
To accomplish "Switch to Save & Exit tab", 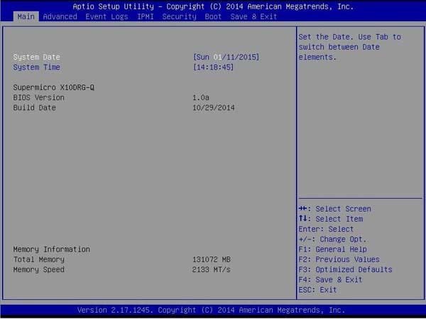I will pos(253,16).
